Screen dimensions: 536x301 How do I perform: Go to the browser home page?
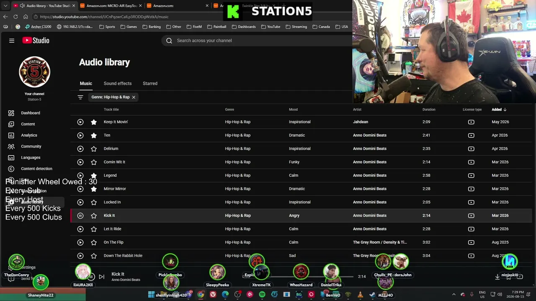coord(26,17)
